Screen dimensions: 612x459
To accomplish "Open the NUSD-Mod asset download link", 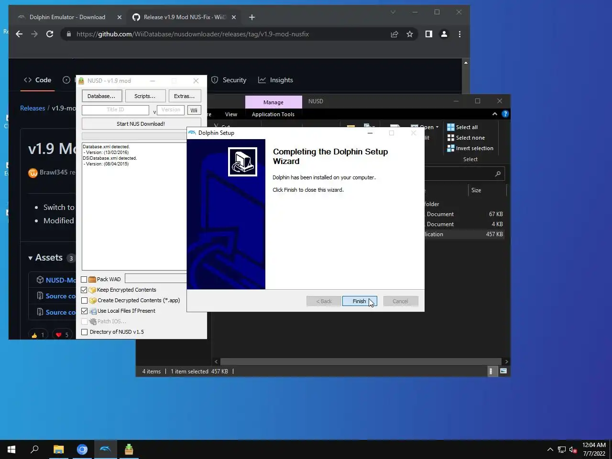I will (x=60, y=280).
